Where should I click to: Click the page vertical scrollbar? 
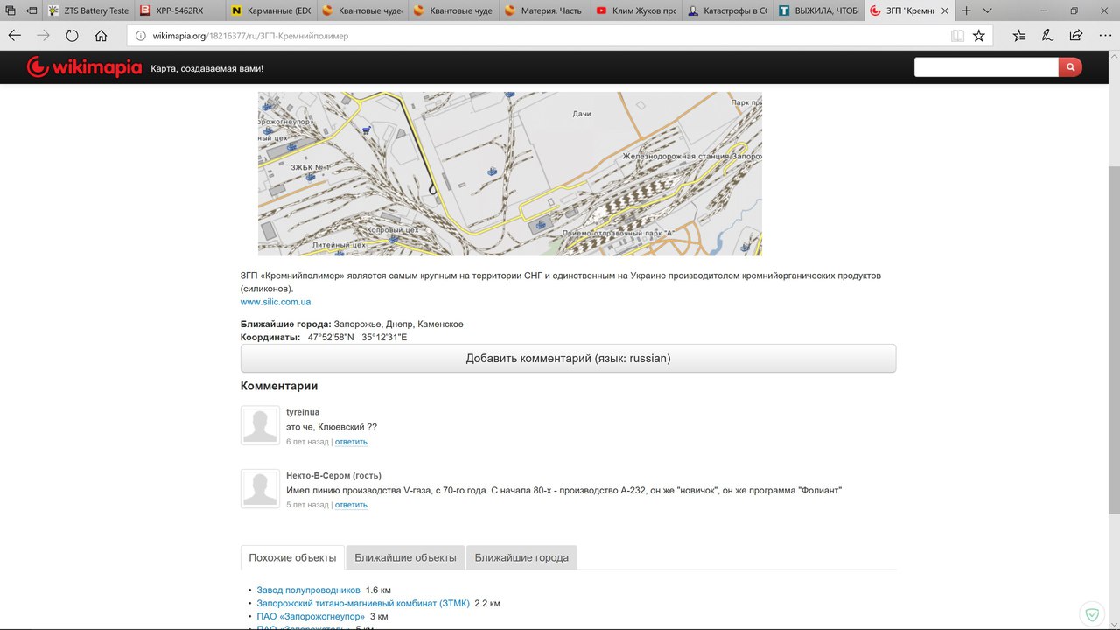(x=1113, y=339)
